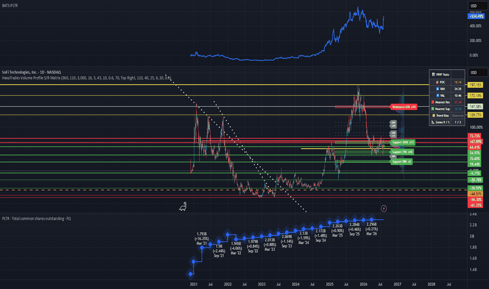Click the 1.979B Sep '22 data label
The width and height of the screenshot is (489, 289).
[x=253, y=246]
